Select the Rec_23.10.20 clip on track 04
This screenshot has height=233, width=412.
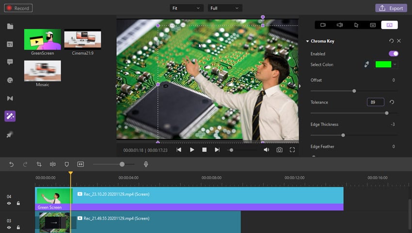[x=189, y=195]
